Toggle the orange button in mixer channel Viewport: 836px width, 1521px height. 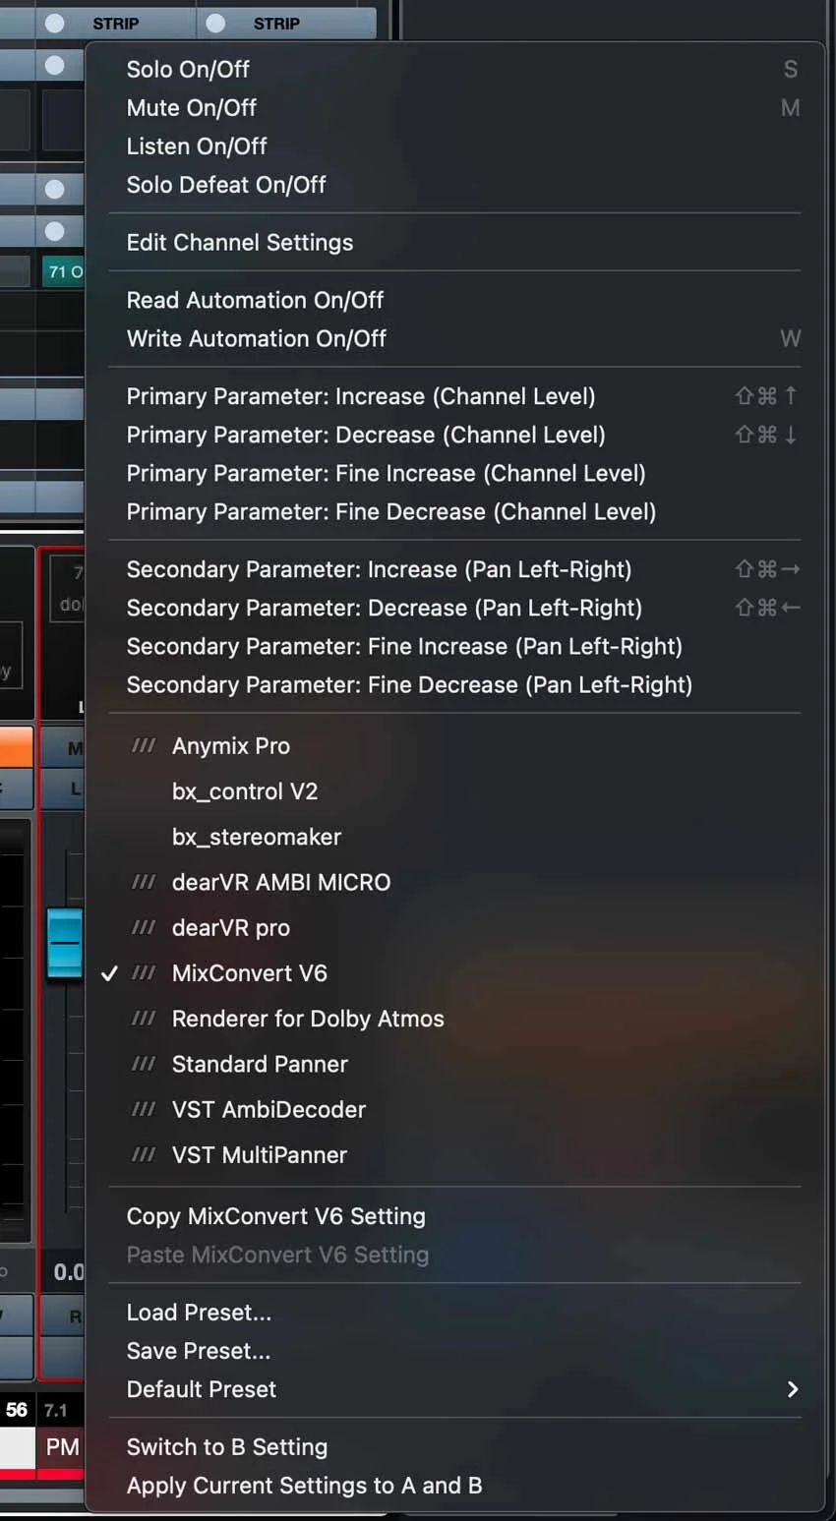click(17, 747)
